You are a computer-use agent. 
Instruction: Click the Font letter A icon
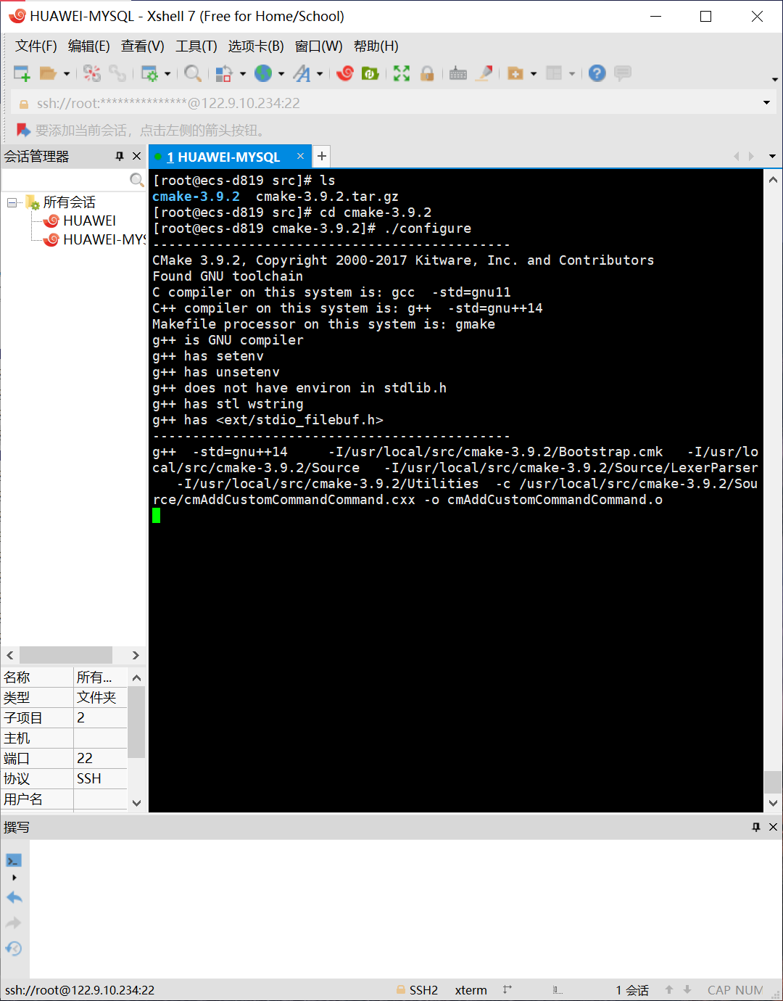pos(302,73)
